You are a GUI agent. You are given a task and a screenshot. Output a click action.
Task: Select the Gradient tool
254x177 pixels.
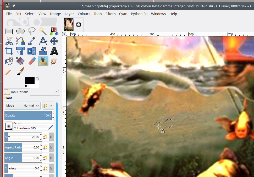pyautogui.click(x=20, y=61)
